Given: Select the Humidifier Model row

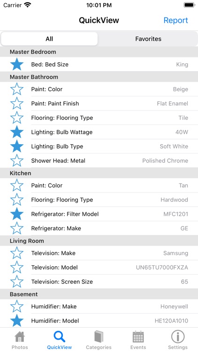Looking at the screenshot, I should coord(99,321).
